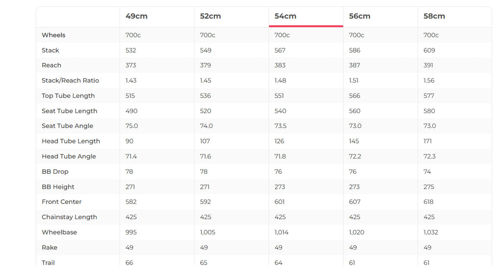The image size is (497, 279).
Task: Click the Wheelbase row label
Action: tap(59, 232)
